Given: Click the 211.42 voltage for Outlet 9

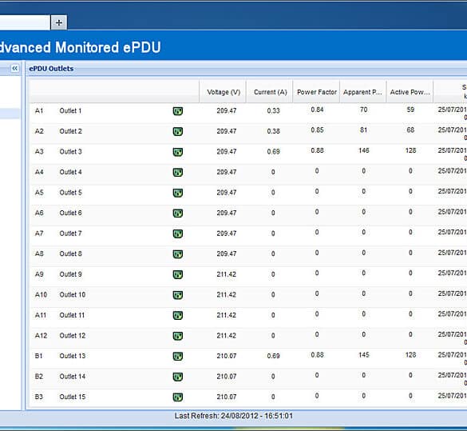Looking at the screenshot, I should click(227, 274).
